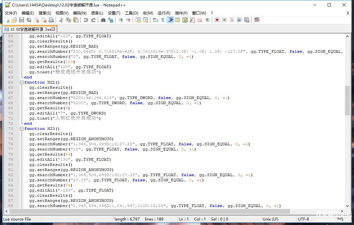
Task: Toggle the indent guide toolbar icon
Action: [x=170, y=20]
